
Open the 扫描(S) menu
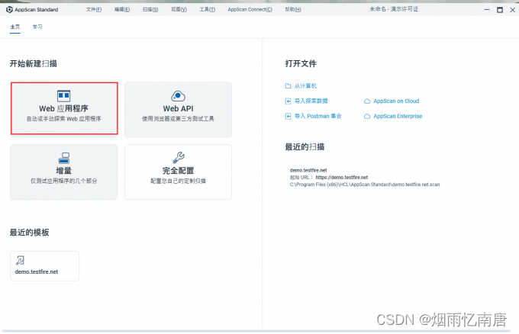(x=150, y=10)
